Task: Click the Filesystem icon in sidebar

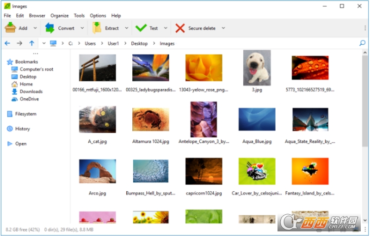Action: coord(10,114)
